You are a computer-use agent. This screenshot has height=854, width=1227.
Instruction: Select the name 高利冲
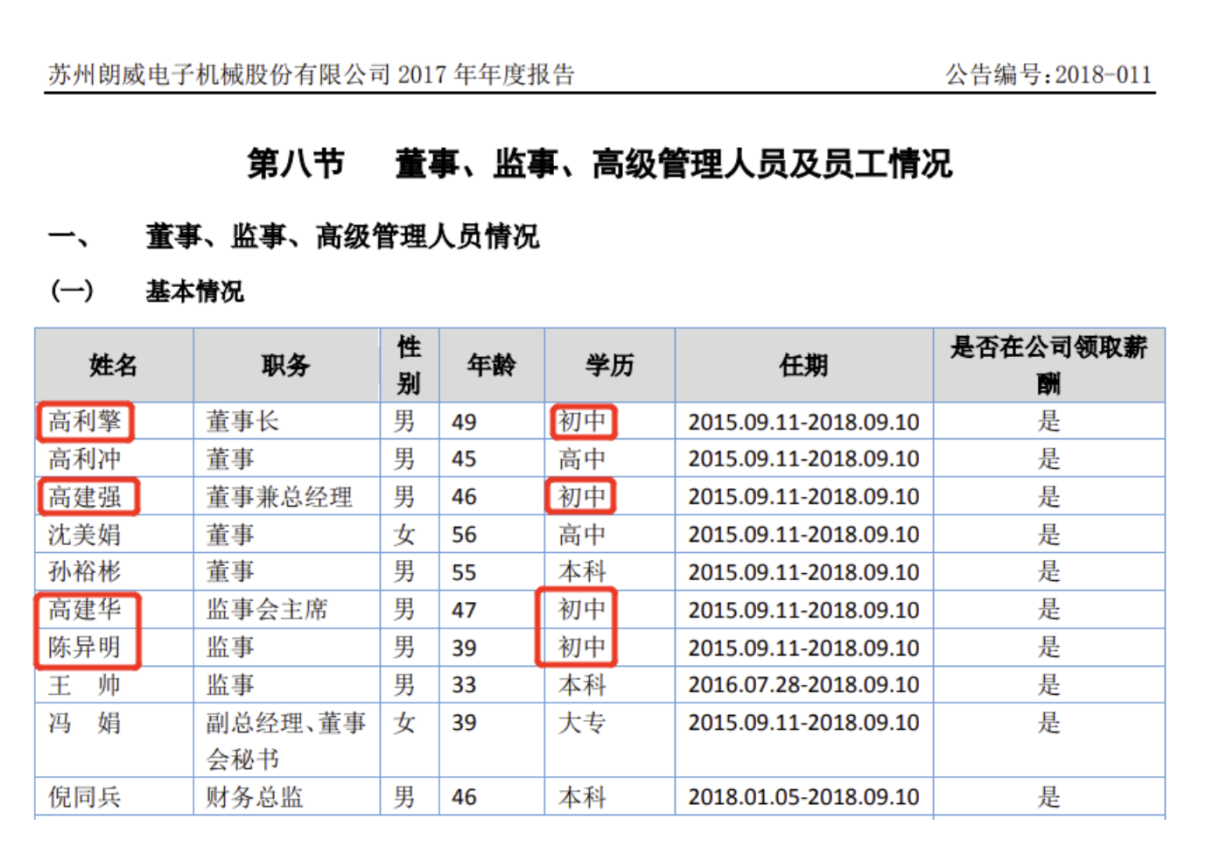[85, 459]
